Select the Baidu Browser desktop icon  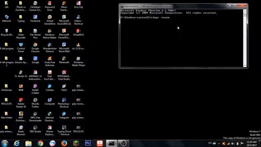click(x=21, y=131)
